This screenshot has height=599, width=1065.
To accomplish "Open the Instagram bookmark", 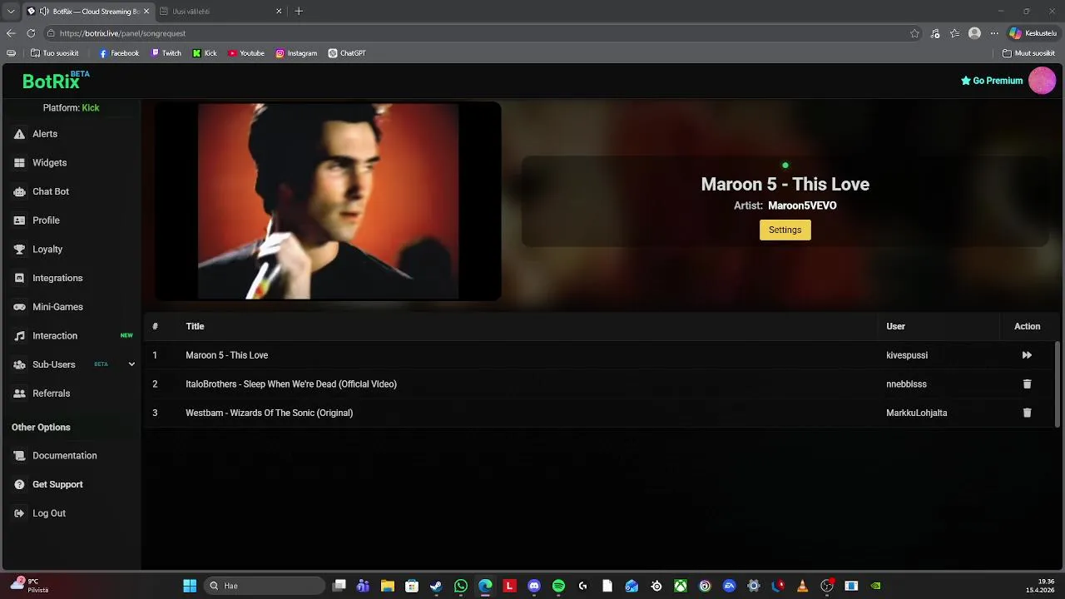I will tap(296, 53).
